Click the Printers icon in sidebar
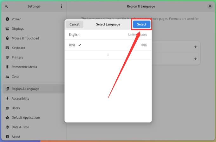 [x=7, y=58]
